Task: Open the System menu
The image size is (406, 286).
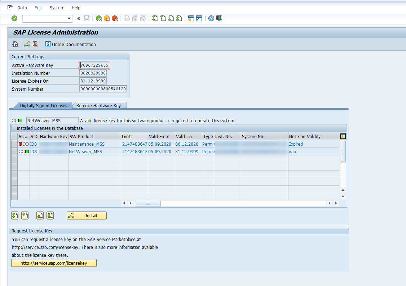Action: (x=57, y=8)
